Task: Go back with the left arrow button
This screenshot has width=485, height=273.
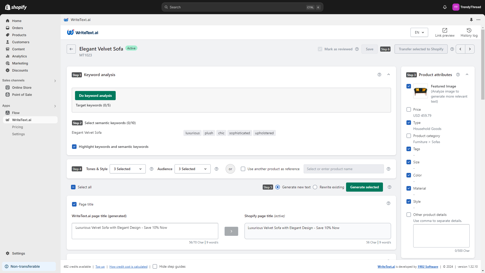Action: (x=71, y=49)
